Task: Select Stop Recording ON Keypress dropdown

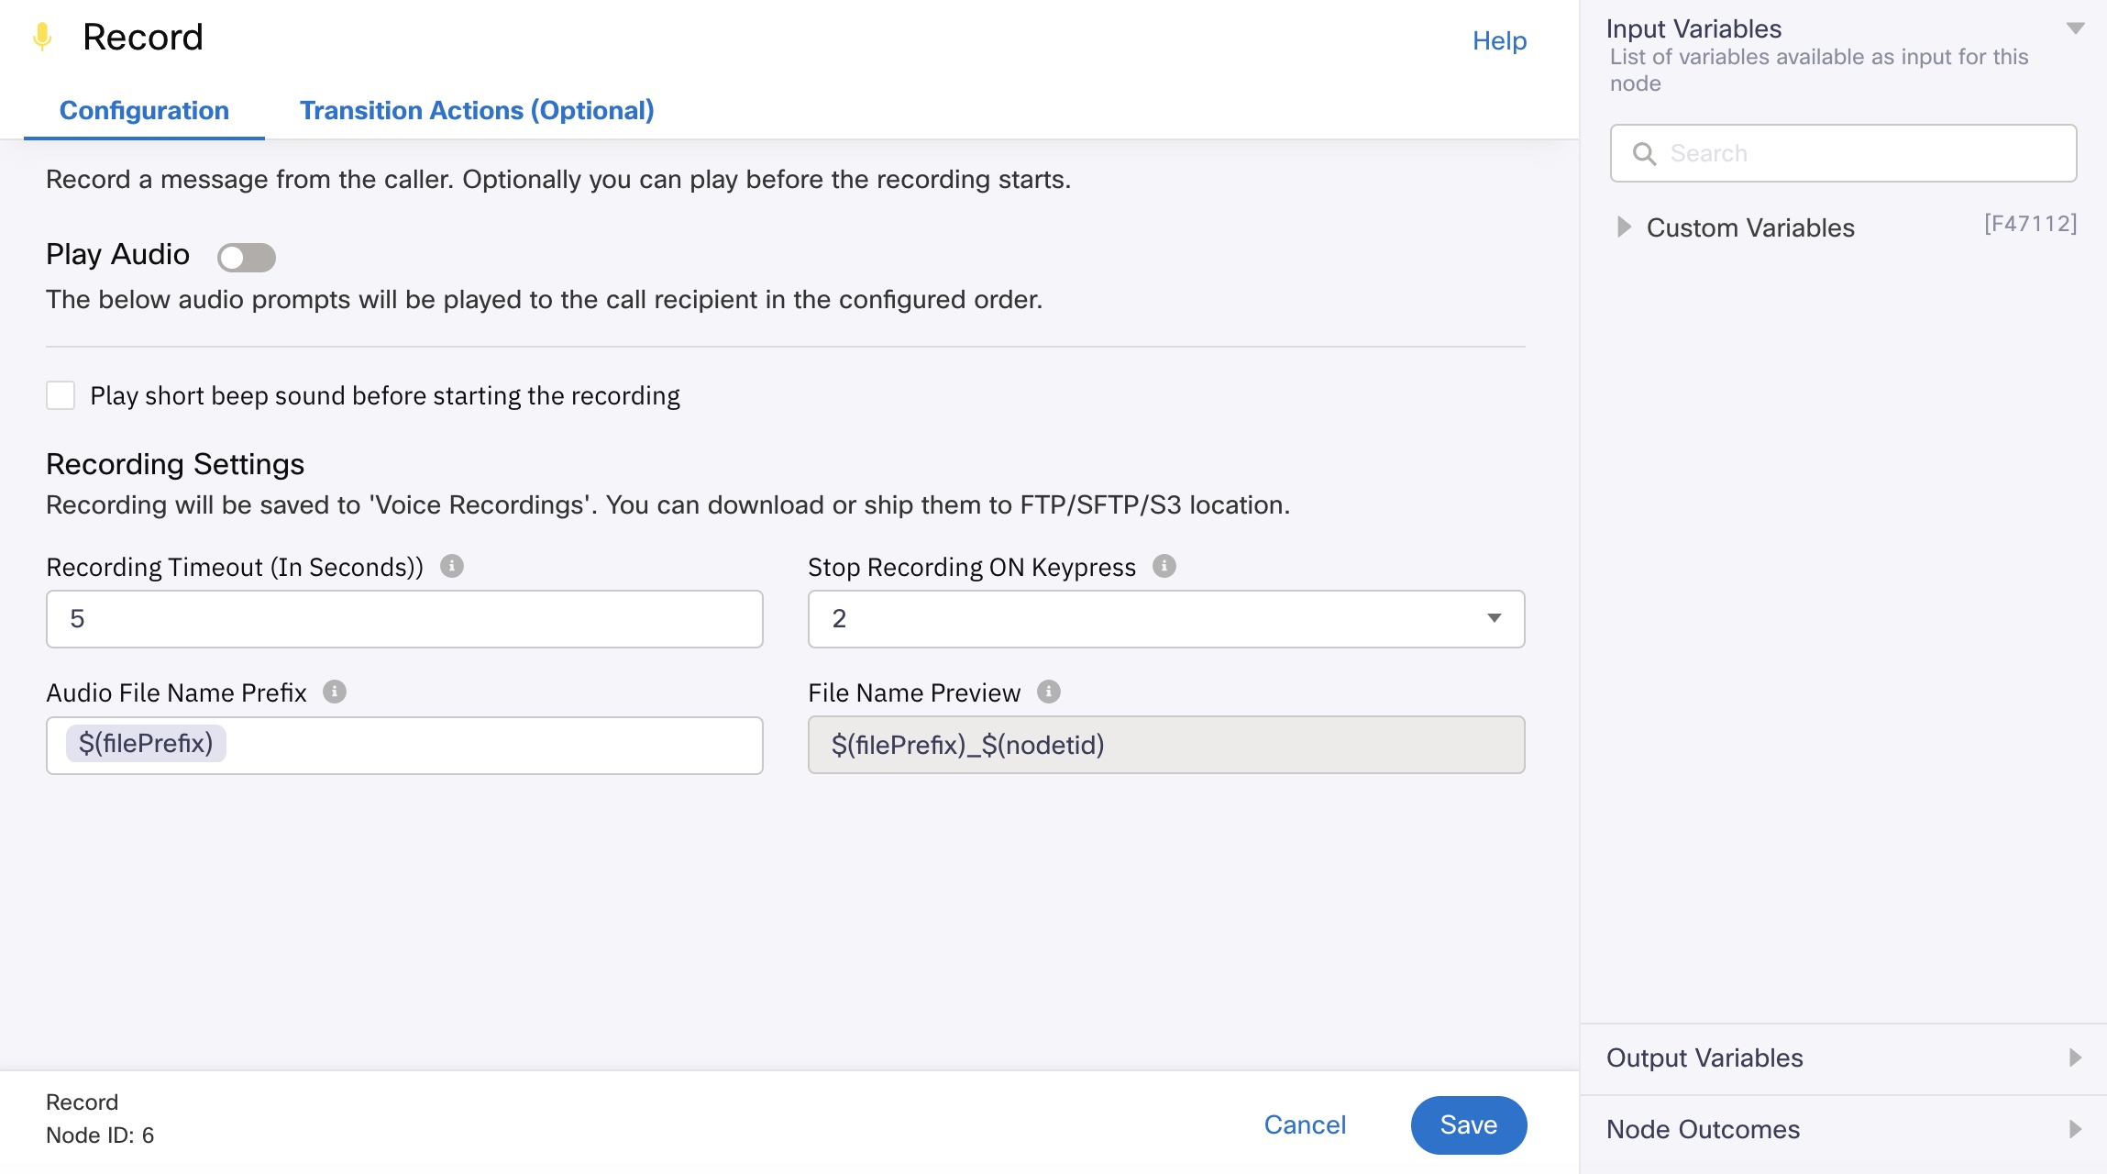Action: point(1166,619)
